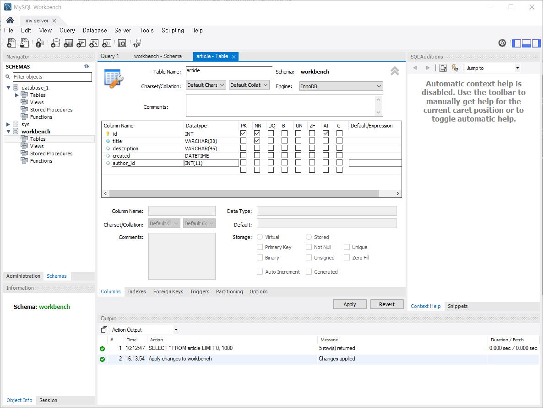Toggle the left sidebar panel icon
This screenshot has width=543, height=408.
pyautogui.click(x=516, y=43)
